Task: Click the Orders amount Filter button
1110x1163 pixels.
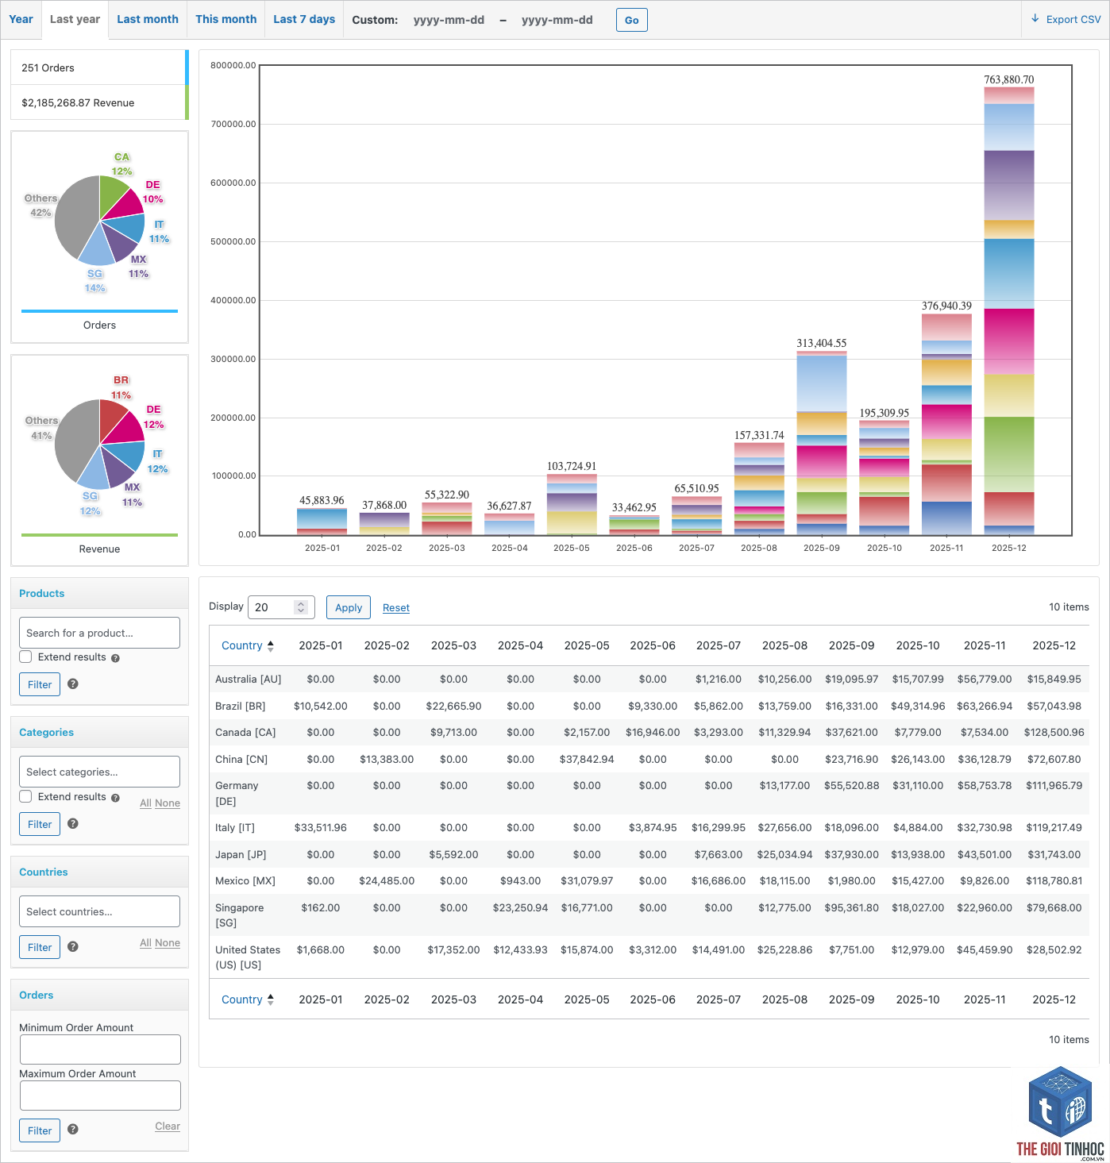Action: tap(40, 1130)
